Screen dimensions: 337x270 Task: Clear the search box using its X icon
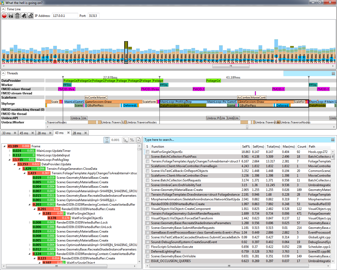coord(333,140)
